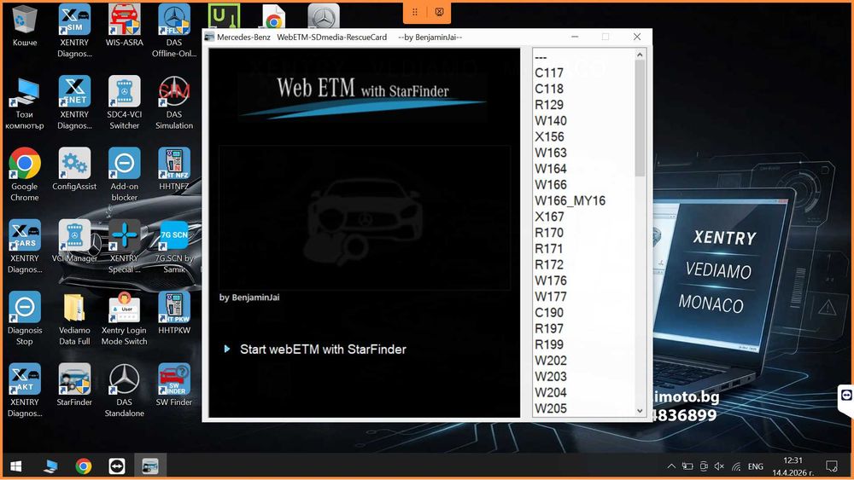Open the Add-on blocker shortcut

[x=124, y=175]
